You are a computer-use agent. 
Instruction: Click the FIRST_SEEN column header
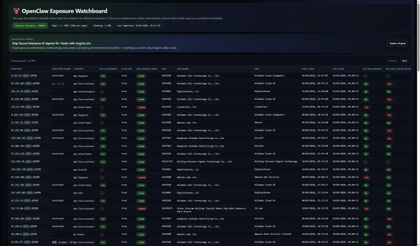[307, 69]
